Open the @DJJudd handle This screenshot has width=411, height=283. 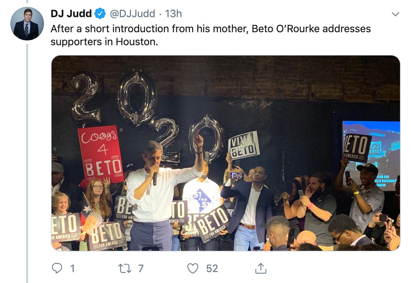click(132, 14)
